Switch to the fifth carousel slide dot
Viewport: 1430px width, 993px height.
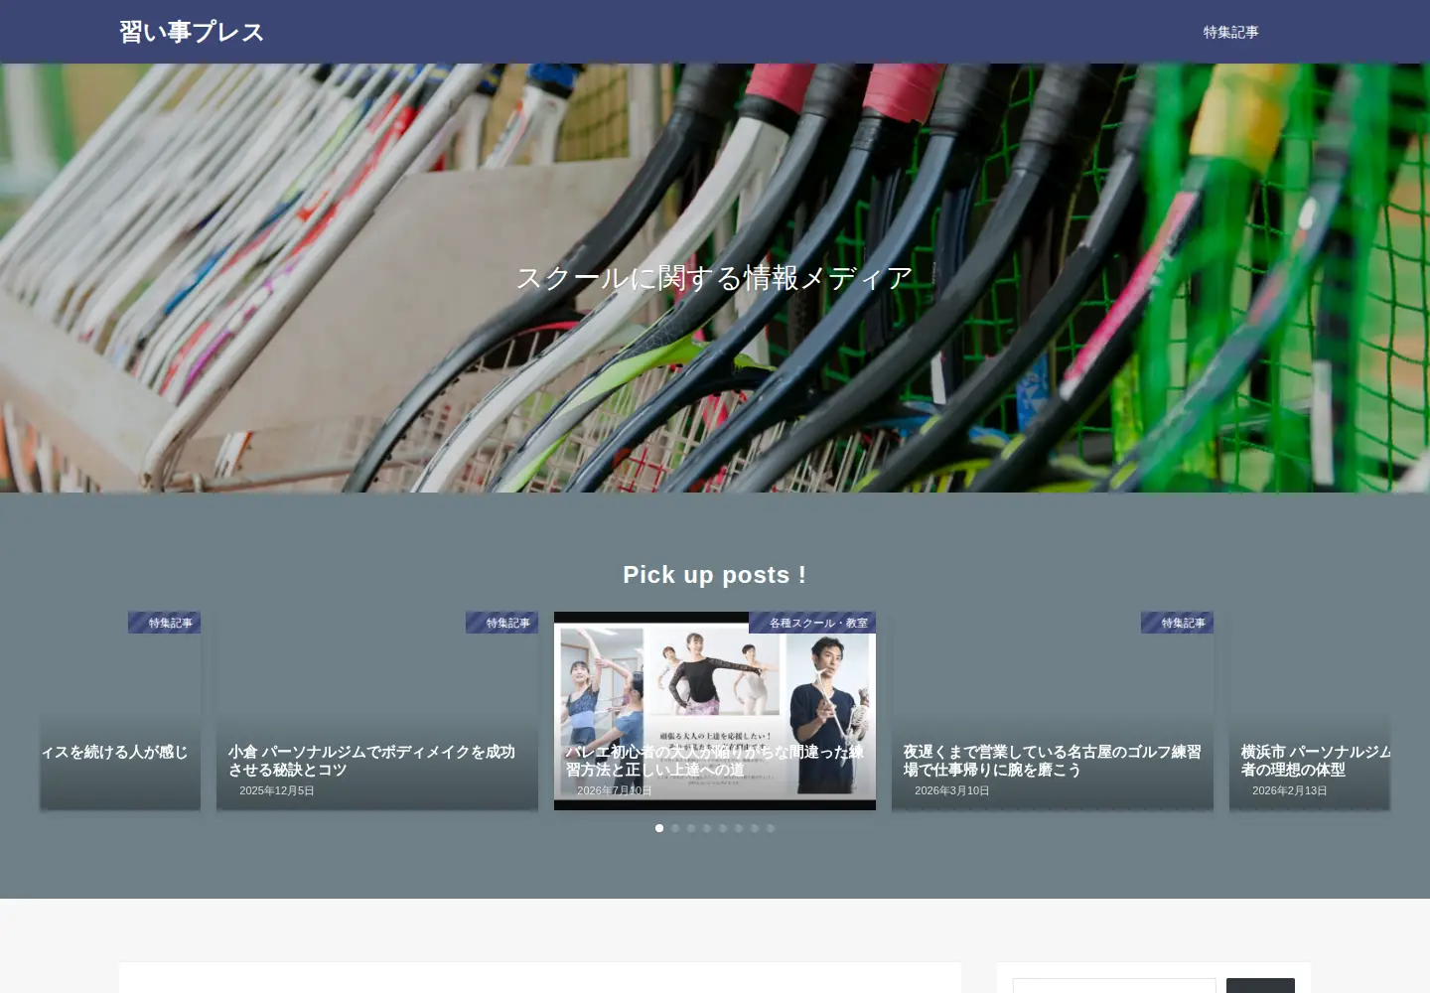(x=723, y=828)
